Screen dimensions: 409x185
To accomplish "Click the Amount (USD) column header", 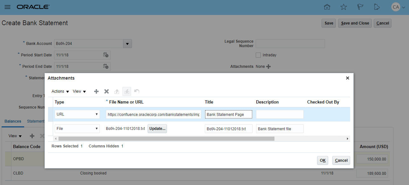I will coord(374,146).
